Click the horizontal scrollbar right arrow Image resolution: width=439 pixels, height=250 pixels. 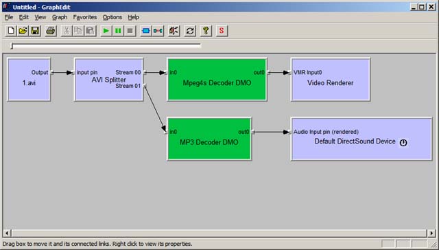(431, 233)
